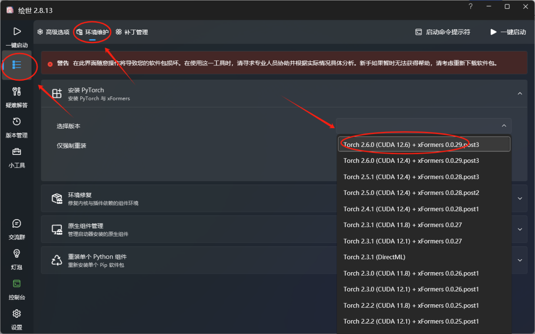Choose Torch 2.3.0 (CUDA 11.8) option
The image size is (535, 334).
(x=424, y=273)
